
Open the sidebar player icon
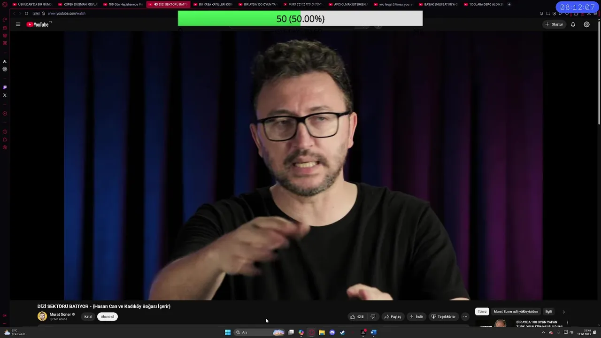click(x=5, y=114)
